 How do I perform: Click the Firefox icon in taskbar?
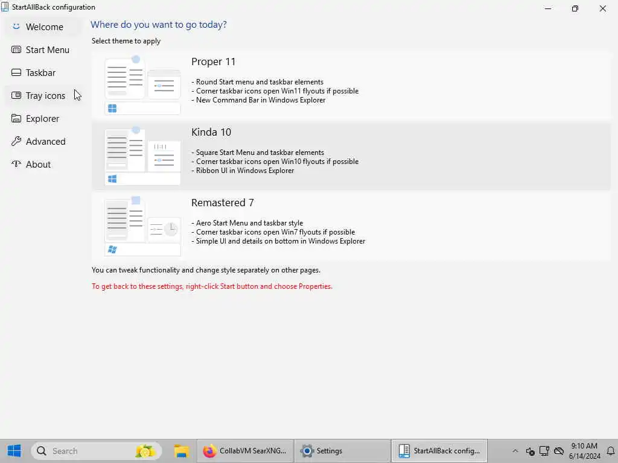pos(209,451)
